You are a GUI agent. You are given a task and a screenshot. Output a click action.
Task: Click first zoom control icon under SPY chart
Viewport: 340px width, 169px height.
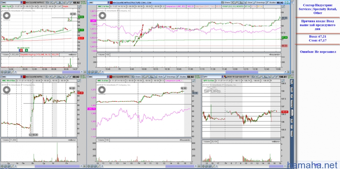(203, 166)
